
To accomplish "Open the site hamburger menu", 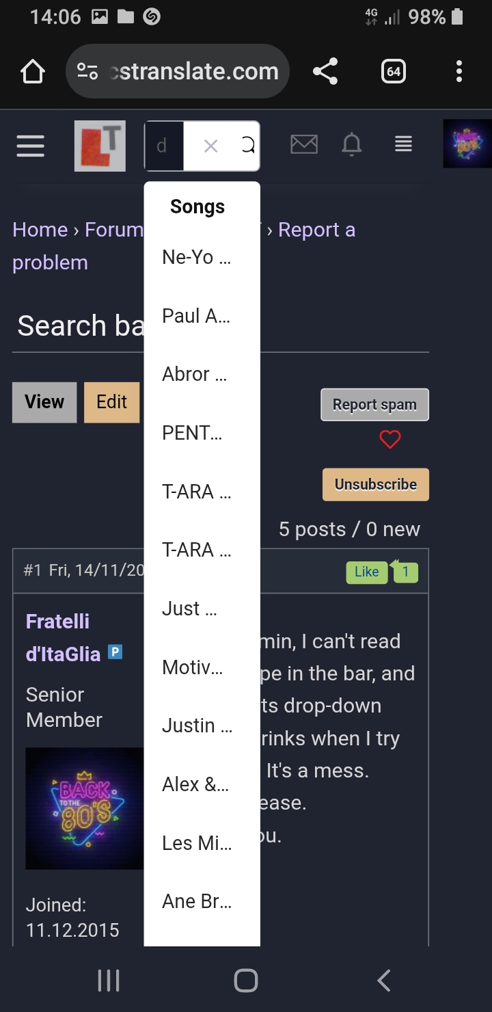I will [x=31, y=146].
